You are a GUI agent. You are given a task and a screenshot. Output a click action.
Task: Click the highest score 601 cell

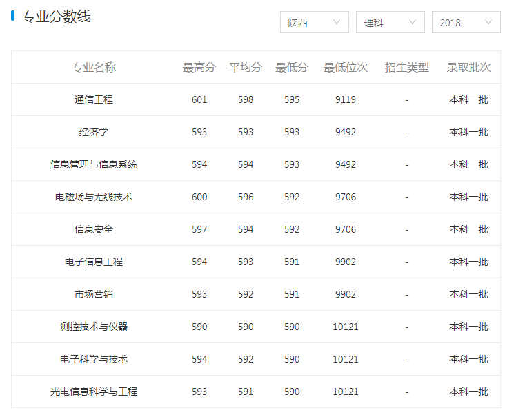point(199,99)
